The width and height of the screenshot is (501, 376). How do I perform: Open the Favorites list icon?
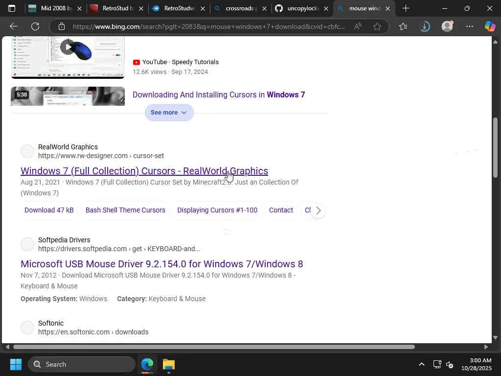pos(403,26)
